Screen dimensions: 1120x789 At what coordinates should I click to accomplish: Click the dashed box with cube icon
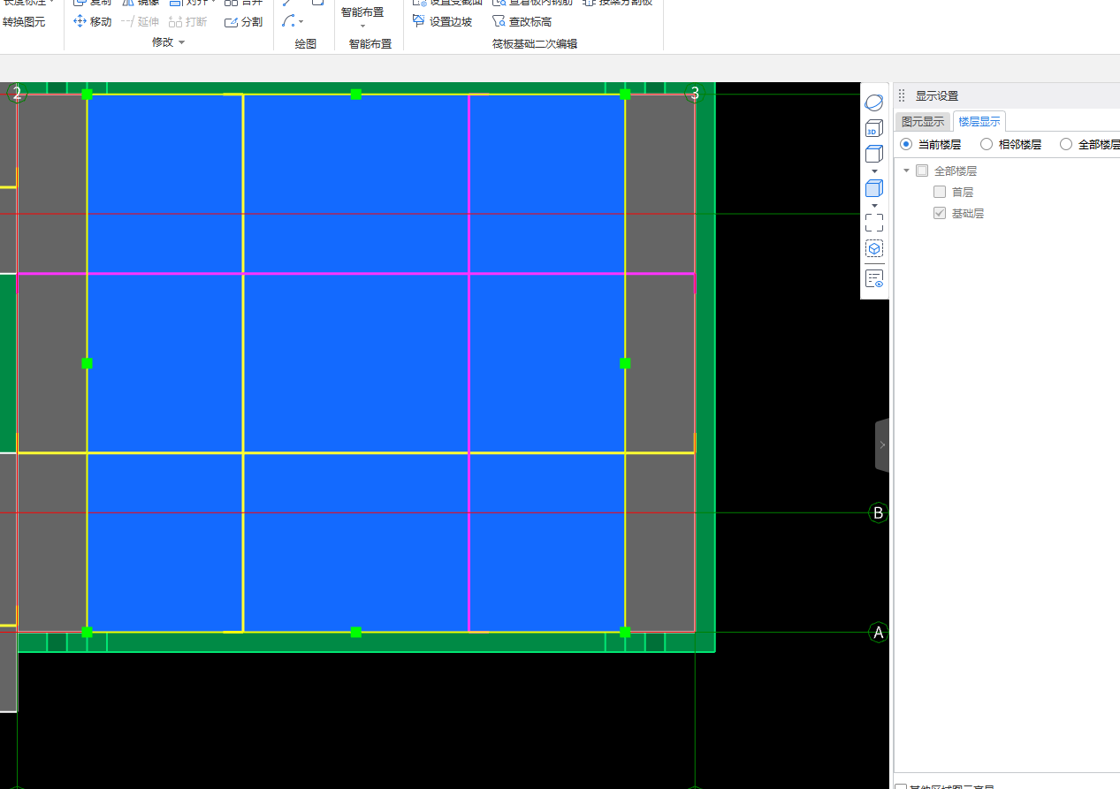click(x=874, y=248)
